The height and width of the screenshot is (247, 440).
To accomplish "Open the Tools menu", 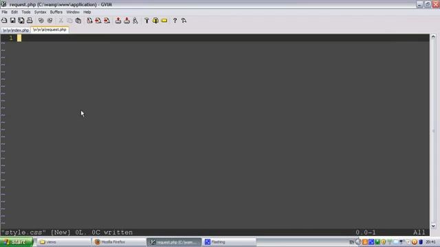I will (26, 12).
